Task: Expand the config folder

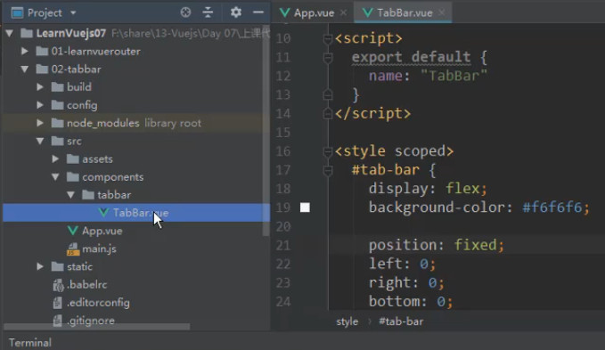Action: (40, 105)
